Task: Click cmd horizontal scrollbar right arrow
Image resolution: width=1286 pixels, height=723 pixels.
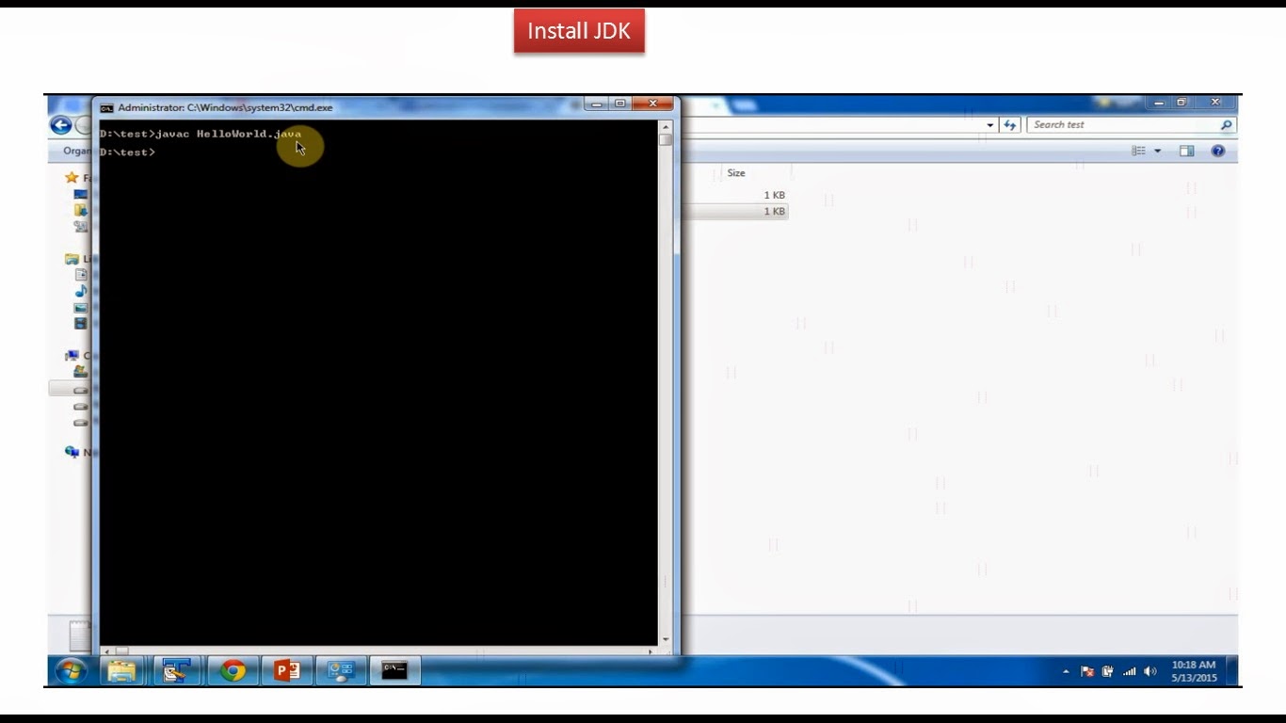Action: 651,651
